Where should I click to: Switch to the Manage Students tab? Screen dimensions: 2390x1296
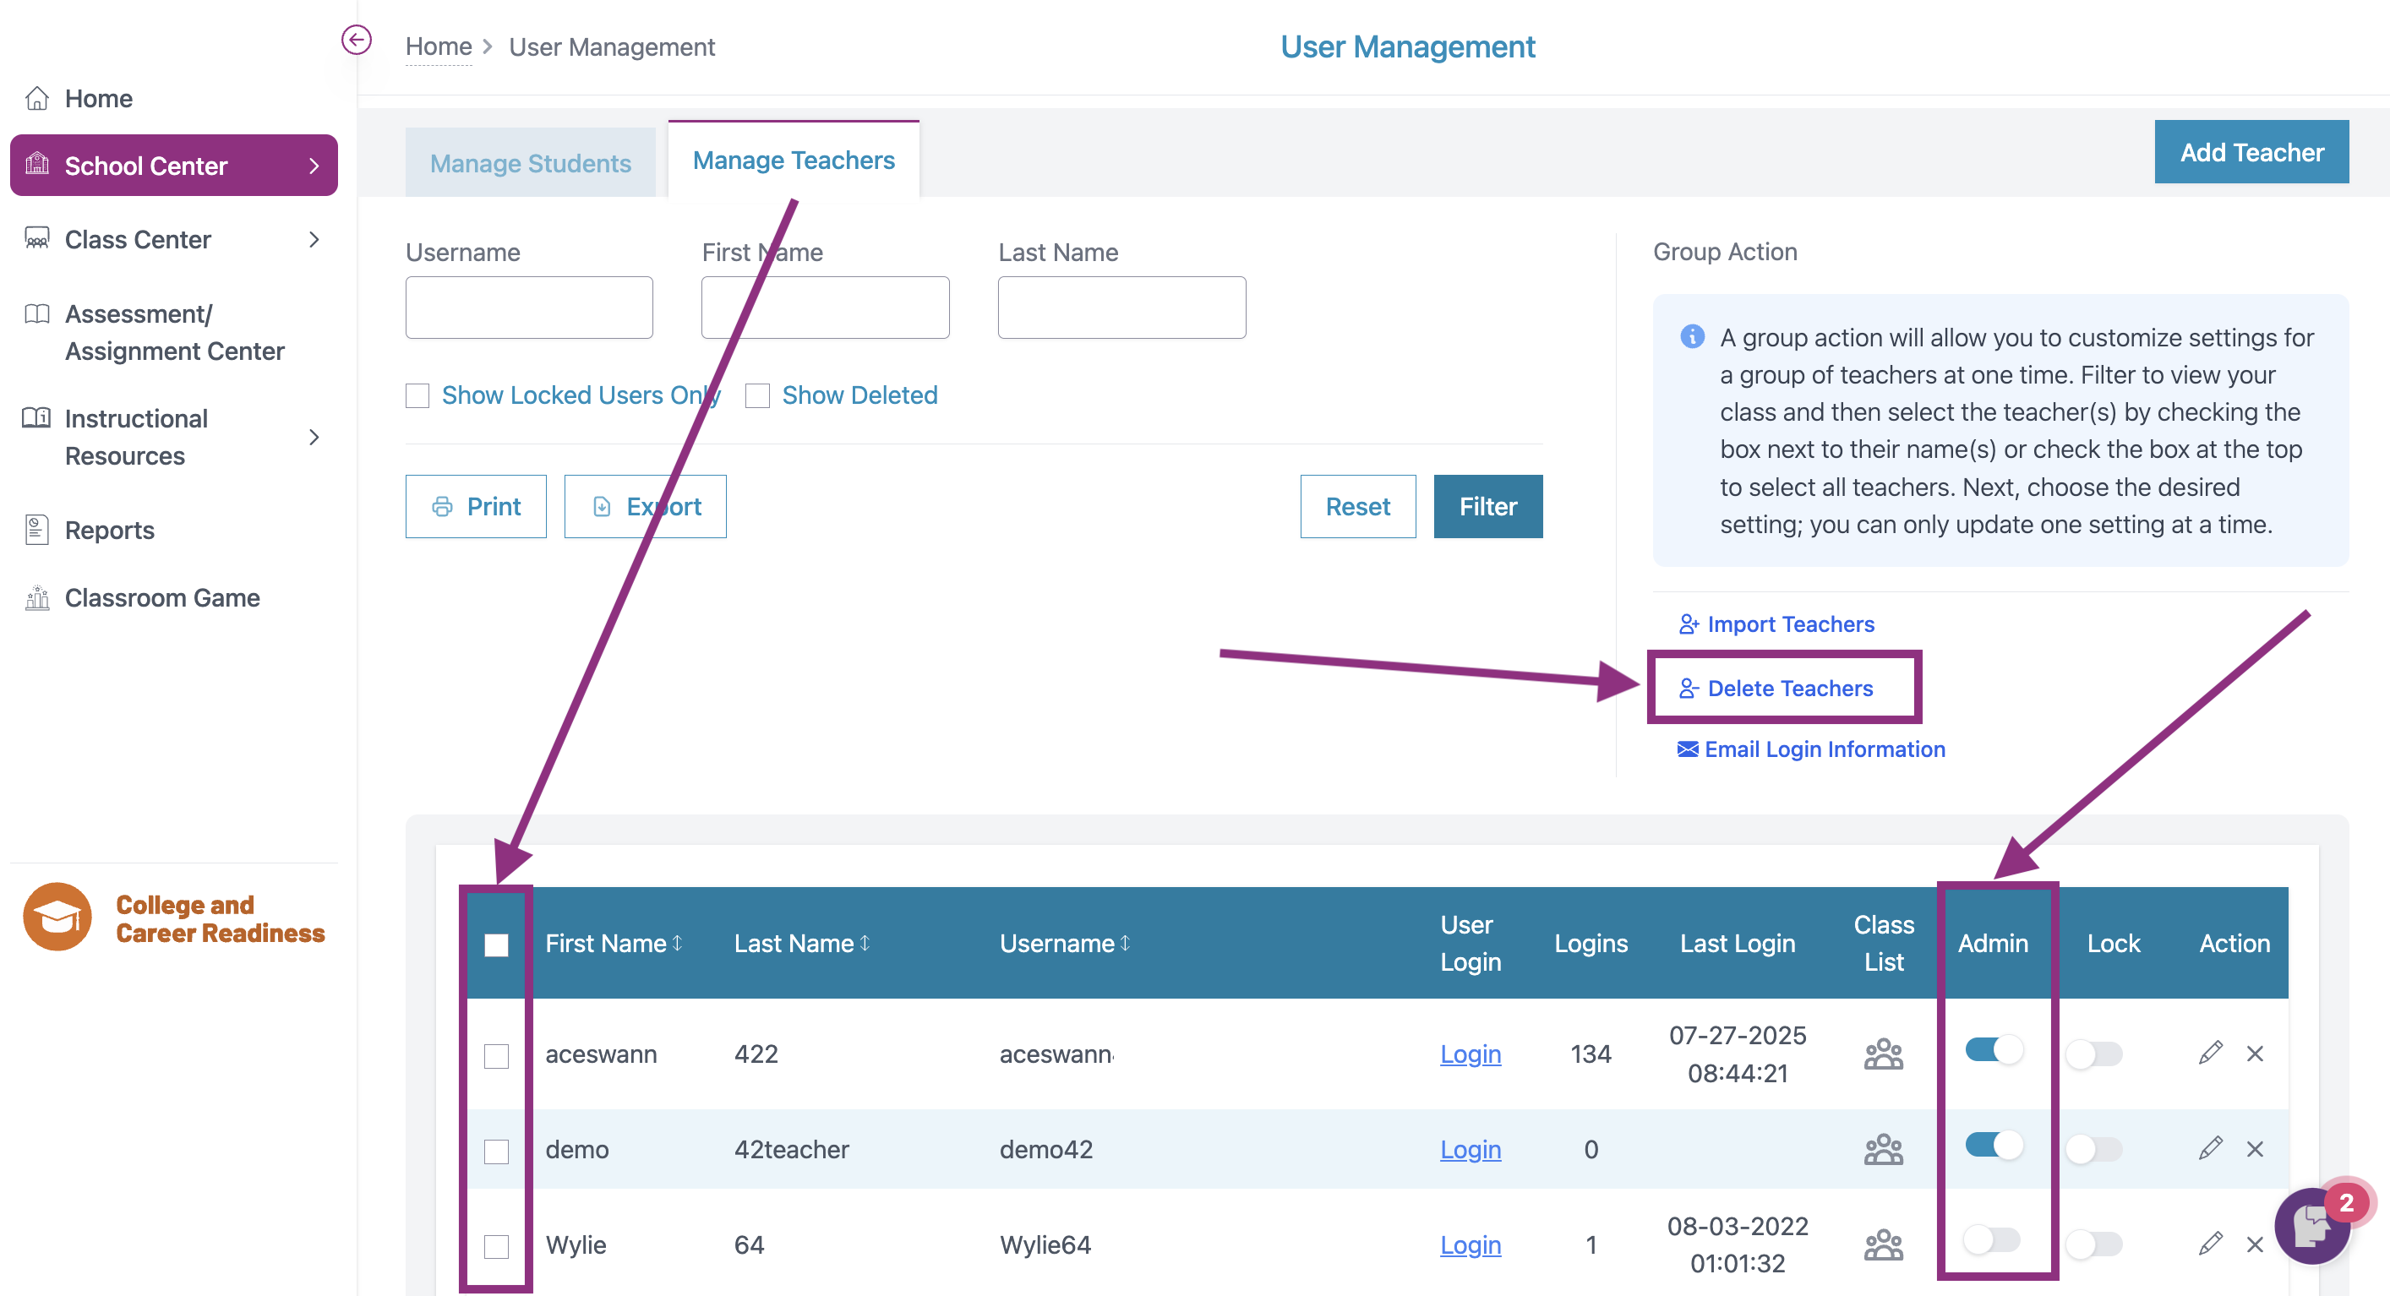530,162
